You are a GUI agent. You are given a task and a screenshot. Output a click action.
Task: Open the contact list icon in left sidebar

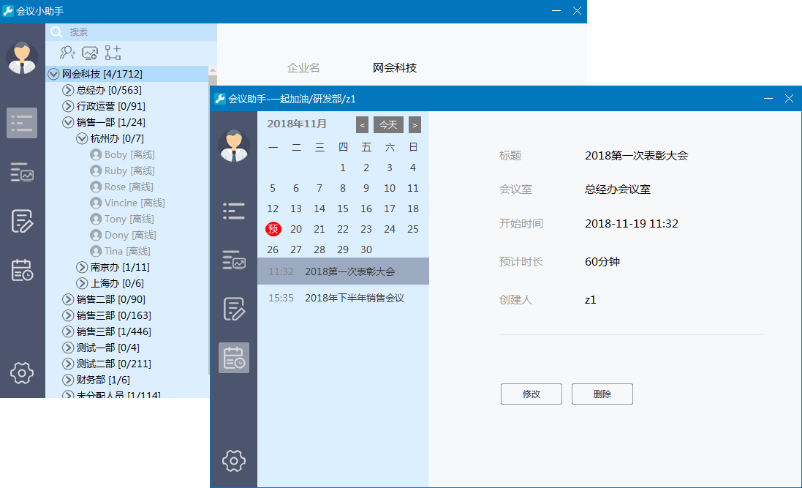coord(22,122)
